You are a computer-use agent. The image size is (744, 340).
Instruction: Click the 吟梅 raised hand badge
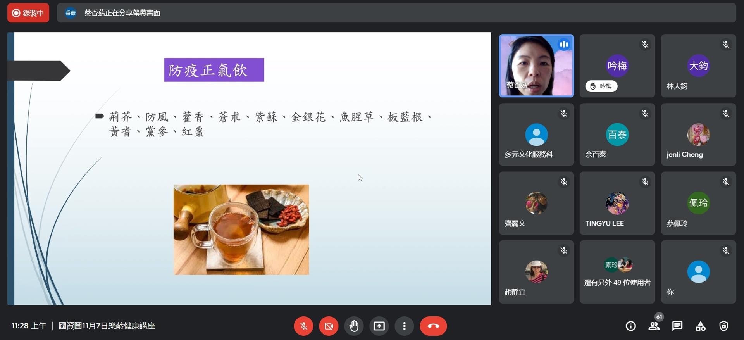point(601,86)
